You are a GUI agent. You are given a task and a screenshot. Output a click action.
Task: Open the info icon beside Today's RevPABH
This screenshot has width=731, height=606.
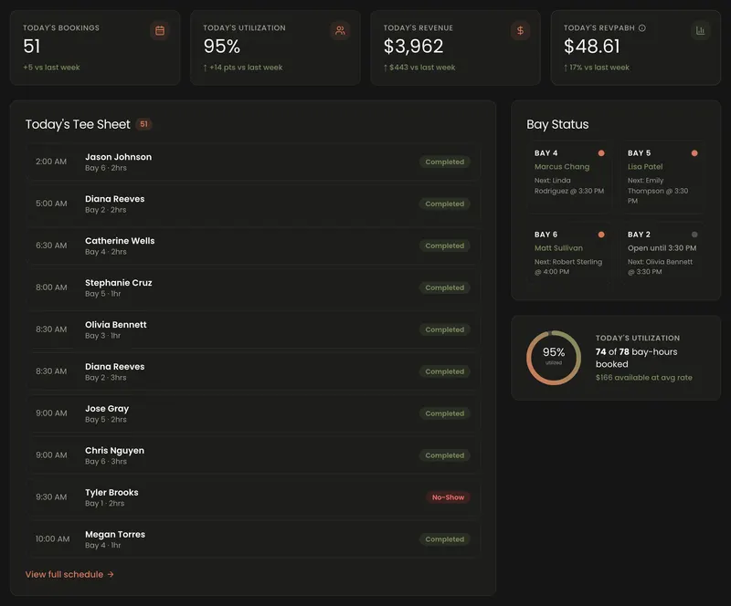point(642,28)
